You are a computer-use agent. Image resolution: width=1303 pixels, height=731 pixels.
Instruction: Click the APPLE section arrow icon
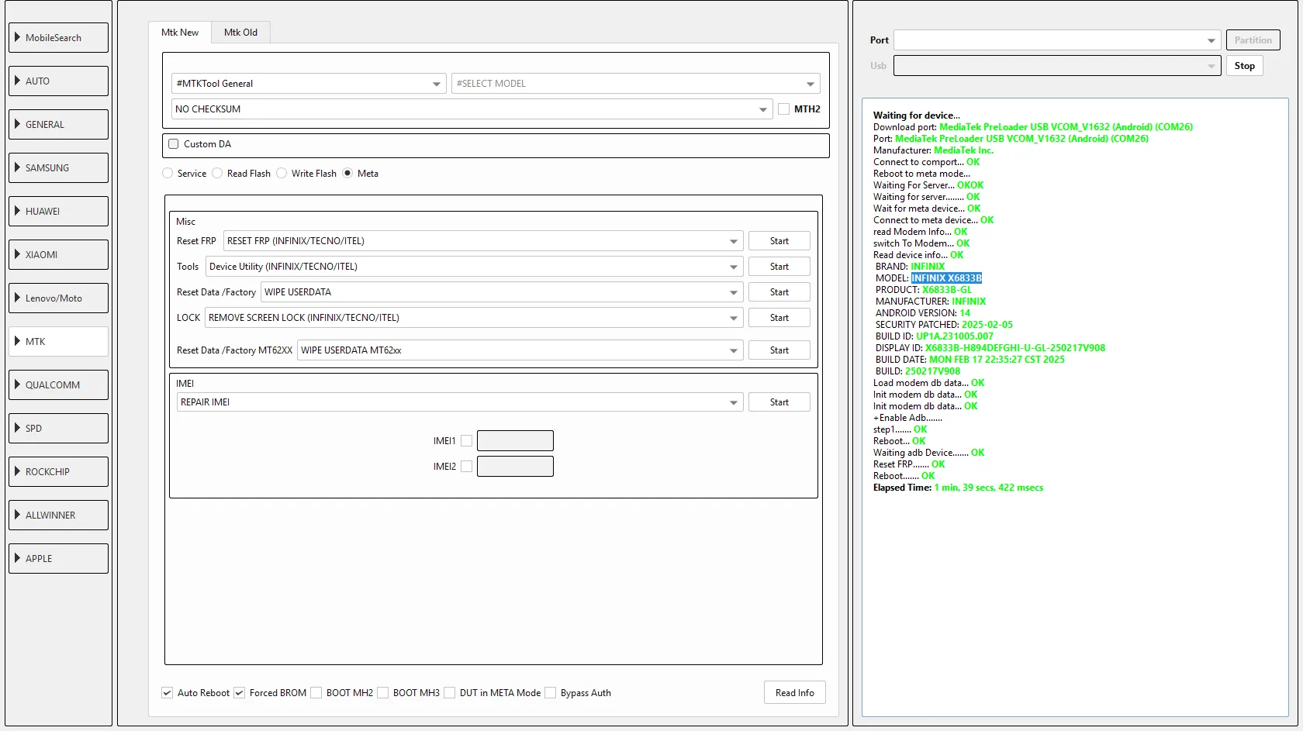tap(17, 558)
